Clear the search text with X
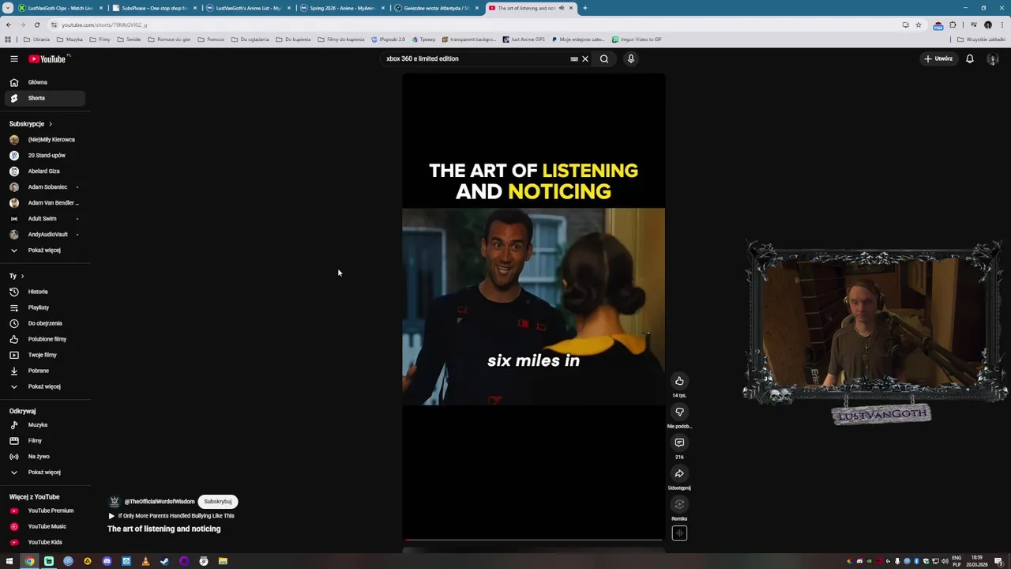This screenshot has width=1011, height=569. [x=585, y=58]
